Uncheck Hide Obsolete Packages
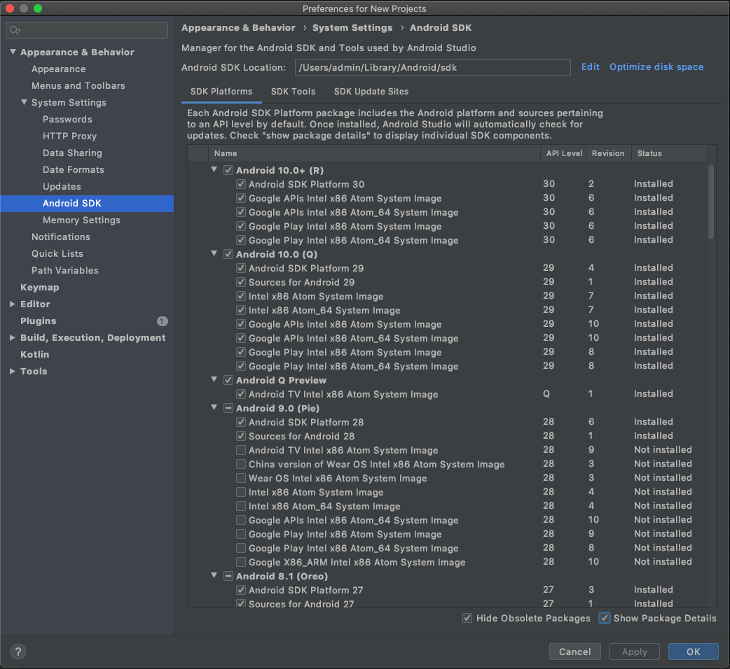The height and width of the screenshot is (669, 730). (467, 618)
